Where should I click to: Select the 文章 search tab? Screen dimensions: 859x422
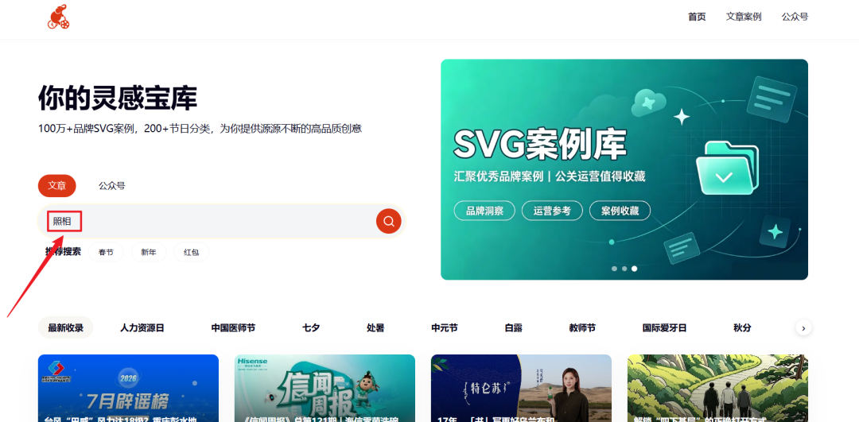point(57,185)
